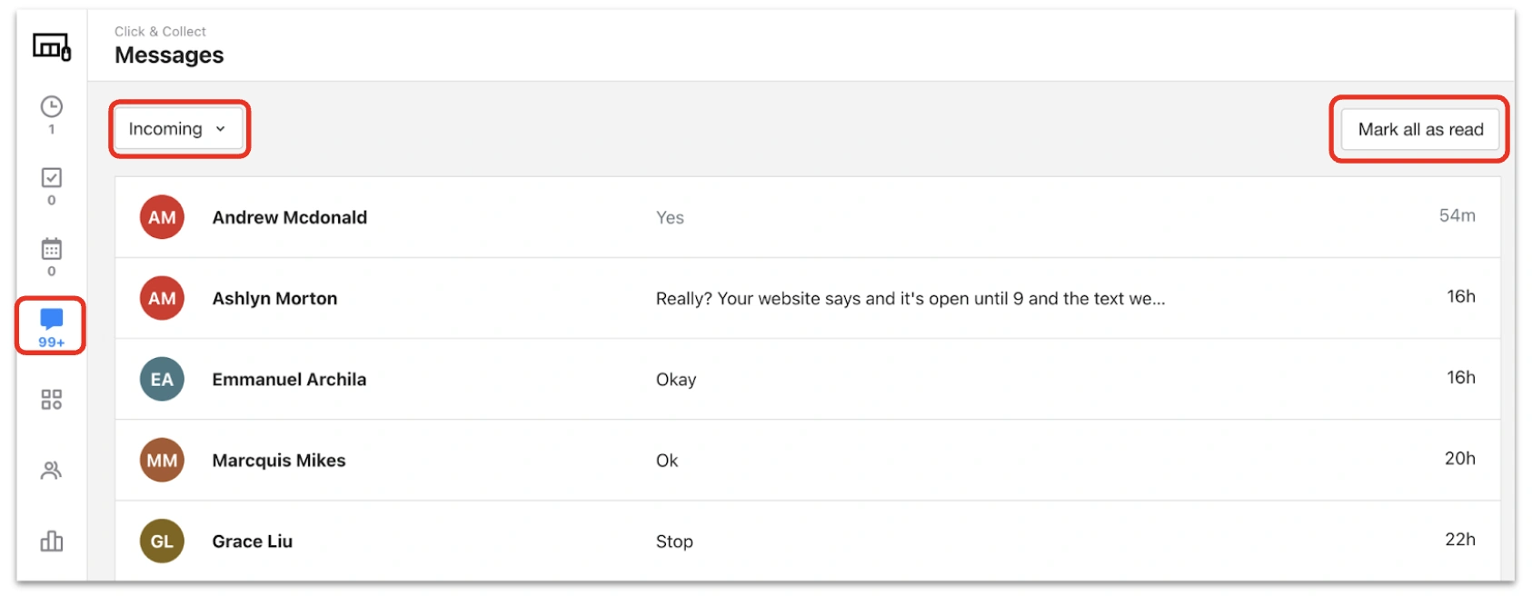Open the calendar scheduled orders icon
Screen dimensions: 1532x596
(52, 248)
